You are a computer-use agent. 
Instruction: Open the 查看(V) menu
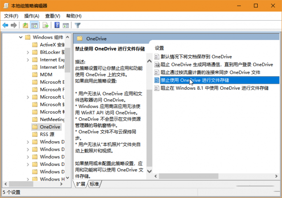click(53, 16)
